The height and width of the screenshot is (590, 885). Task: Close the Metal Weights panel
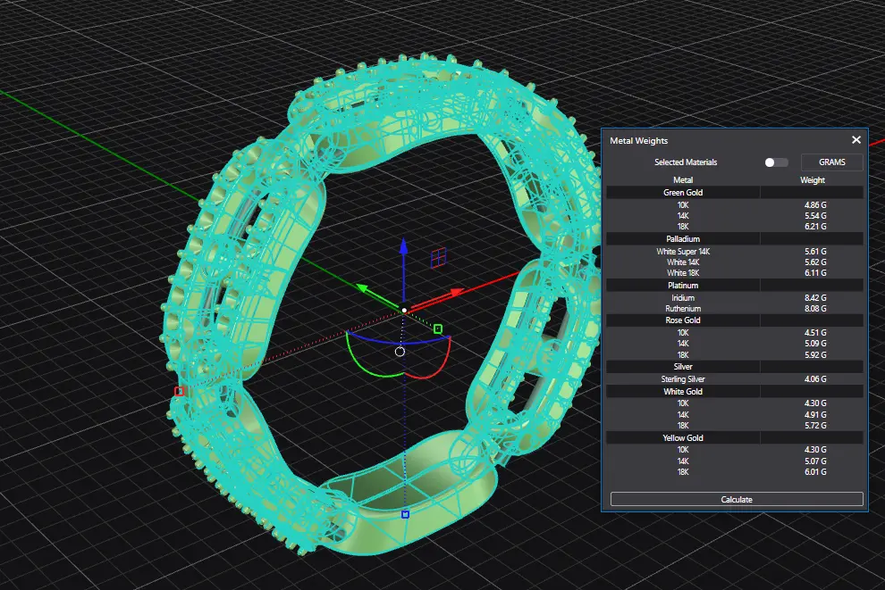point(855,140)
